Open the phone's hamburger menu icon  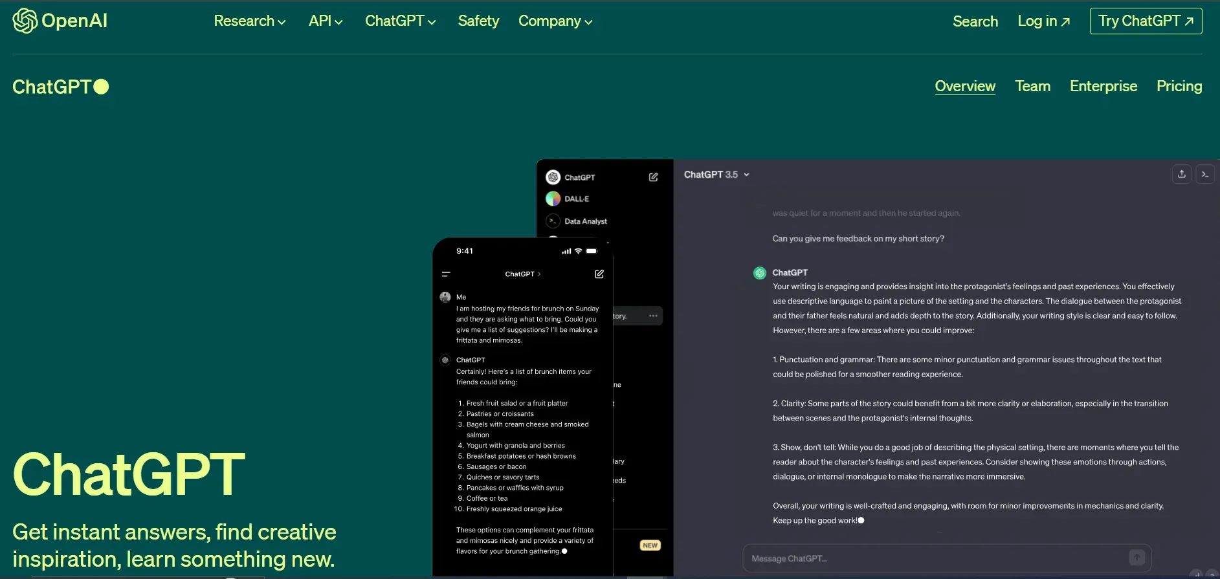pyautogui.click(x=446, y=274)
